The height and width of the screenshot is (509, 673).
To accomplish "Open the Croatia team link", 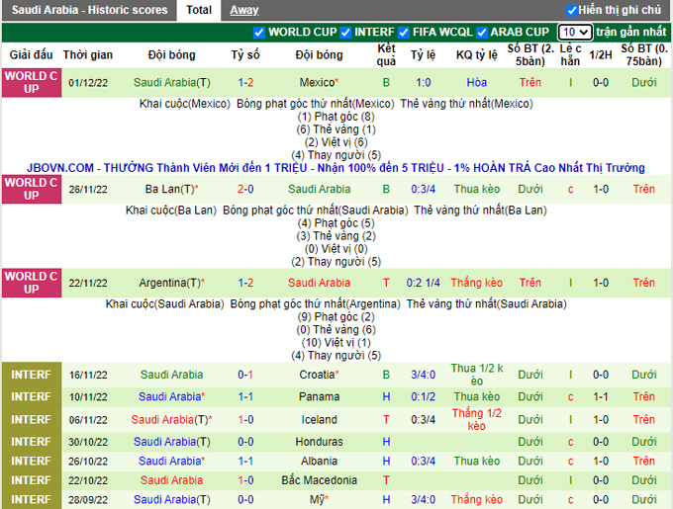I will (x=317, y=375).
